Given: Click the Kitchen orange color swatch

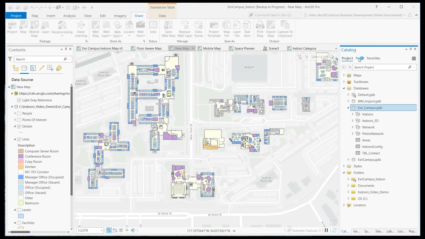Looking at the screenshot, I should click(x=21, y=167).
